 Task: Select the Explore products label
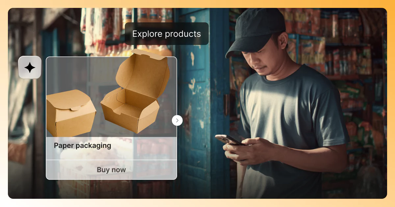point(167,34)
